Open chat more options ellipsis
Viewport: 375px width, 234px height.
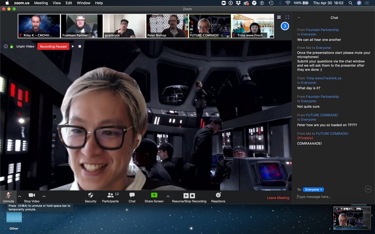(x=368, y=189)
